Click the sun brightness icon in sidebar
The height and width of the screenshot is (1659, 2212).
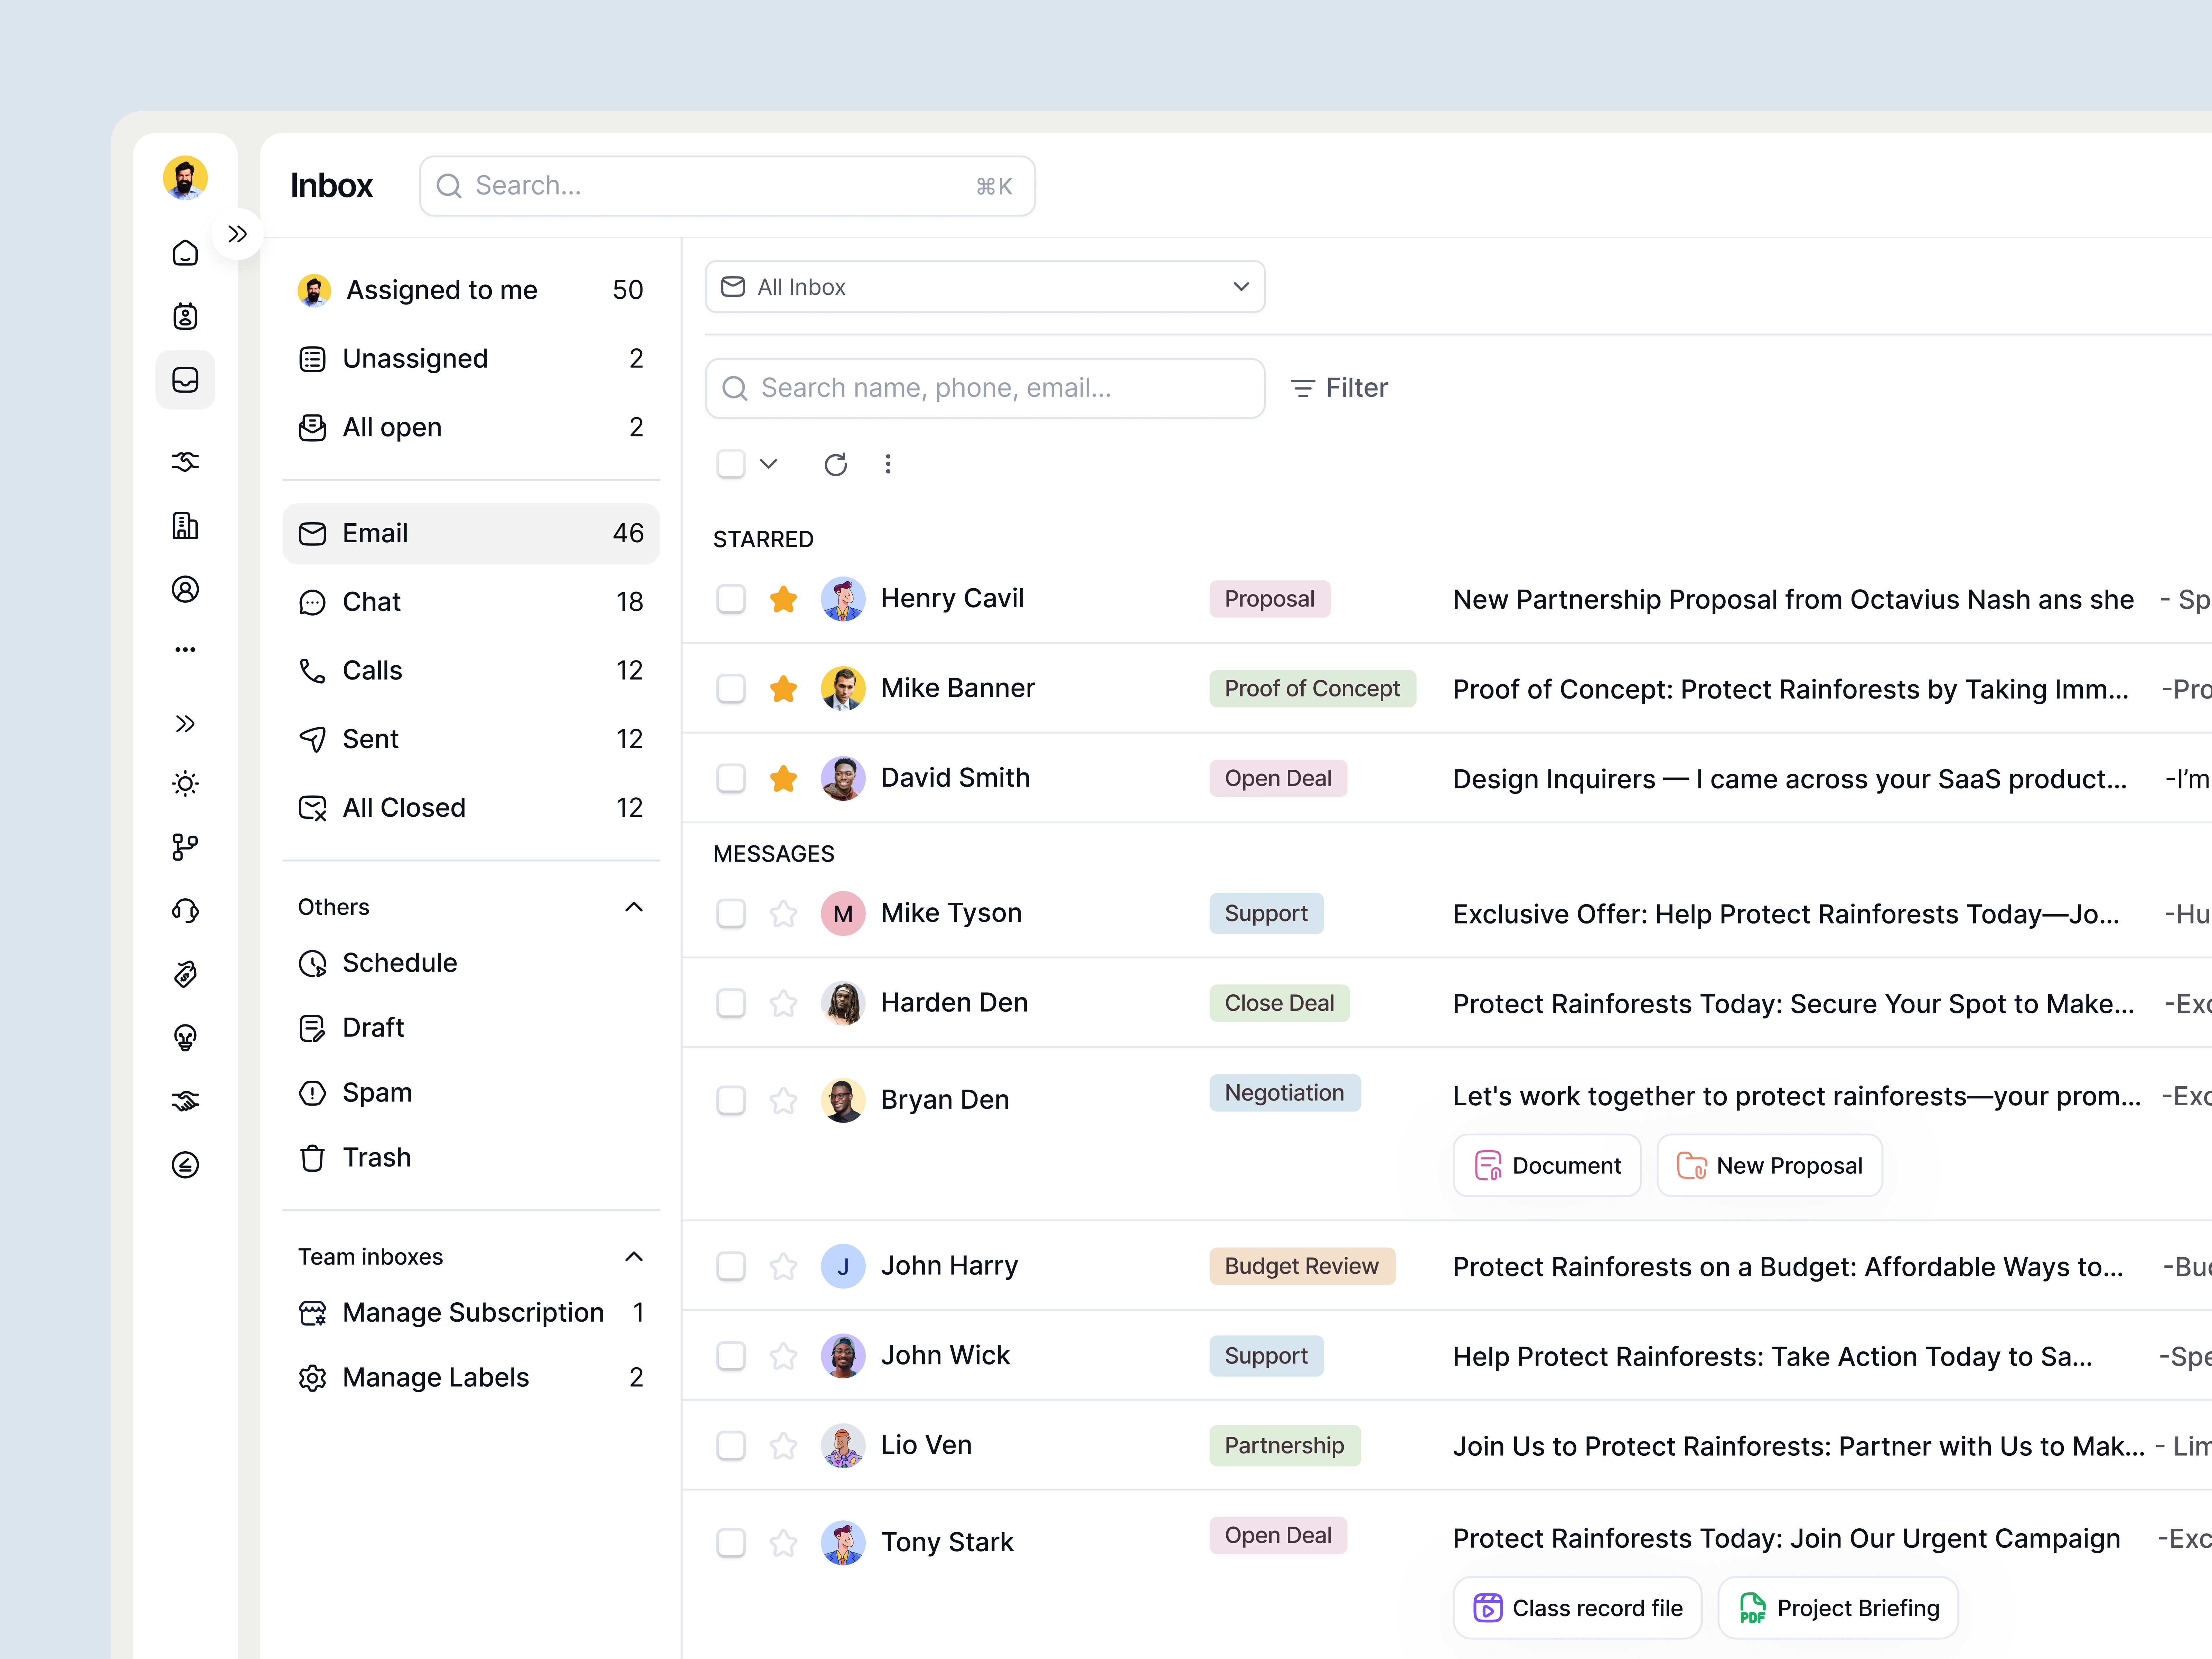[185, 784]
